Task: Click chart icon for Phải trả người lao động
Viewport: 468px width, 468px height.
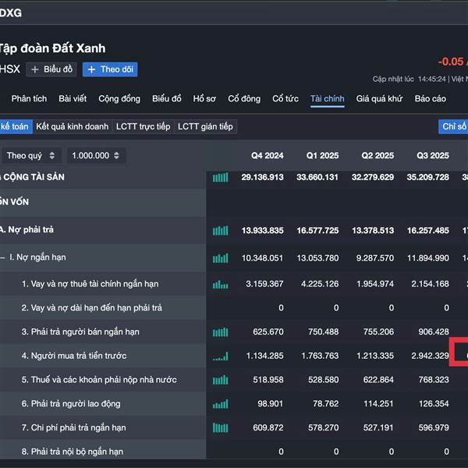Action: 221,404
